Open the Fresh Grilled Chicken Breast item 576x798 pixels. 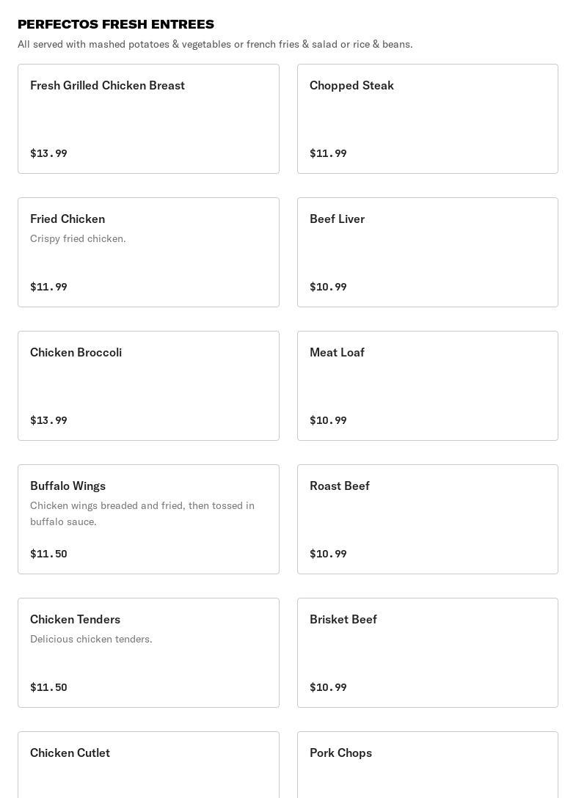[x=148, y=119]
